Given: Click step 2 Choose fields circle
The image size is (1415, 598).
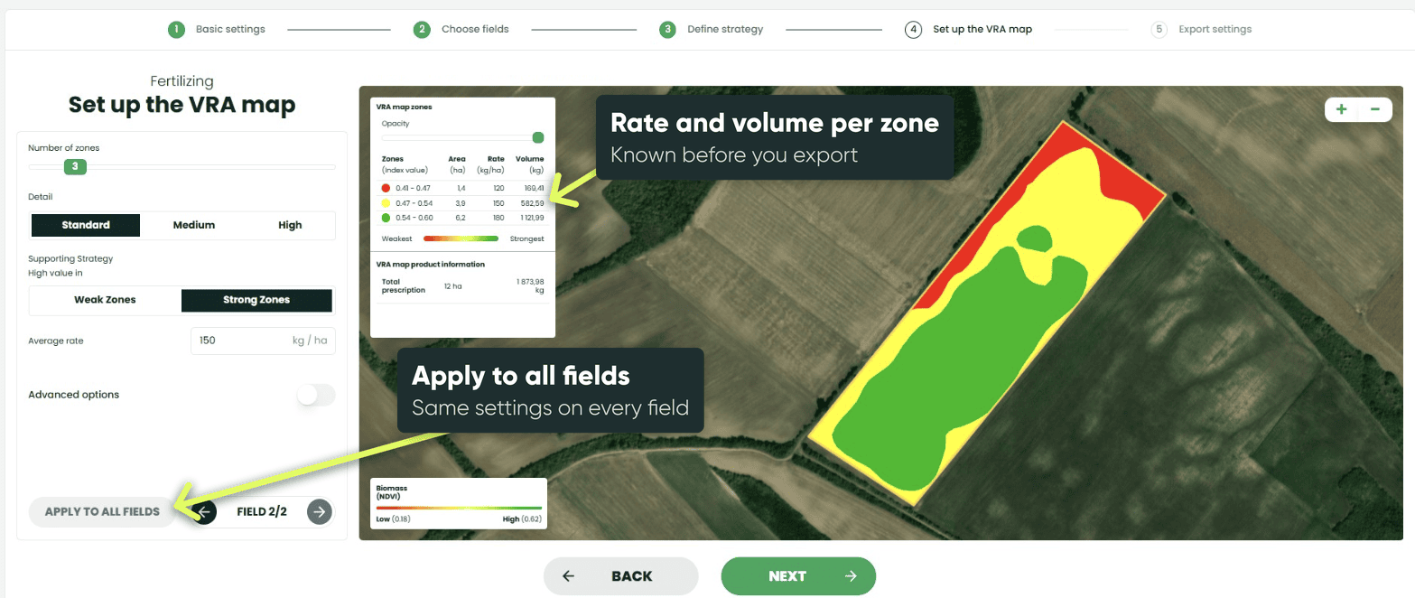Looking at the screenshot, I should [422, 29].
